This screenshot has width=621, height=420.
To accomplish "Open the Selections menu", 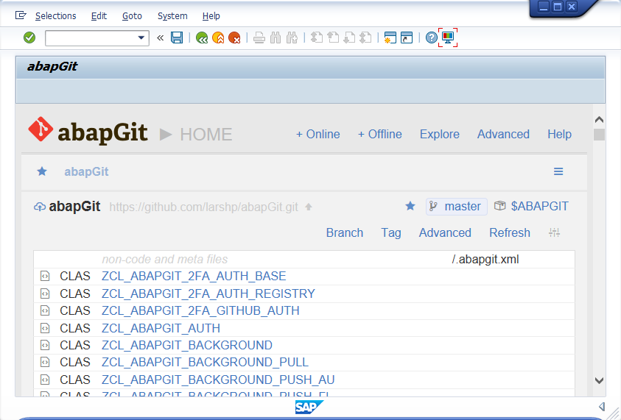I will click(55, 16).
